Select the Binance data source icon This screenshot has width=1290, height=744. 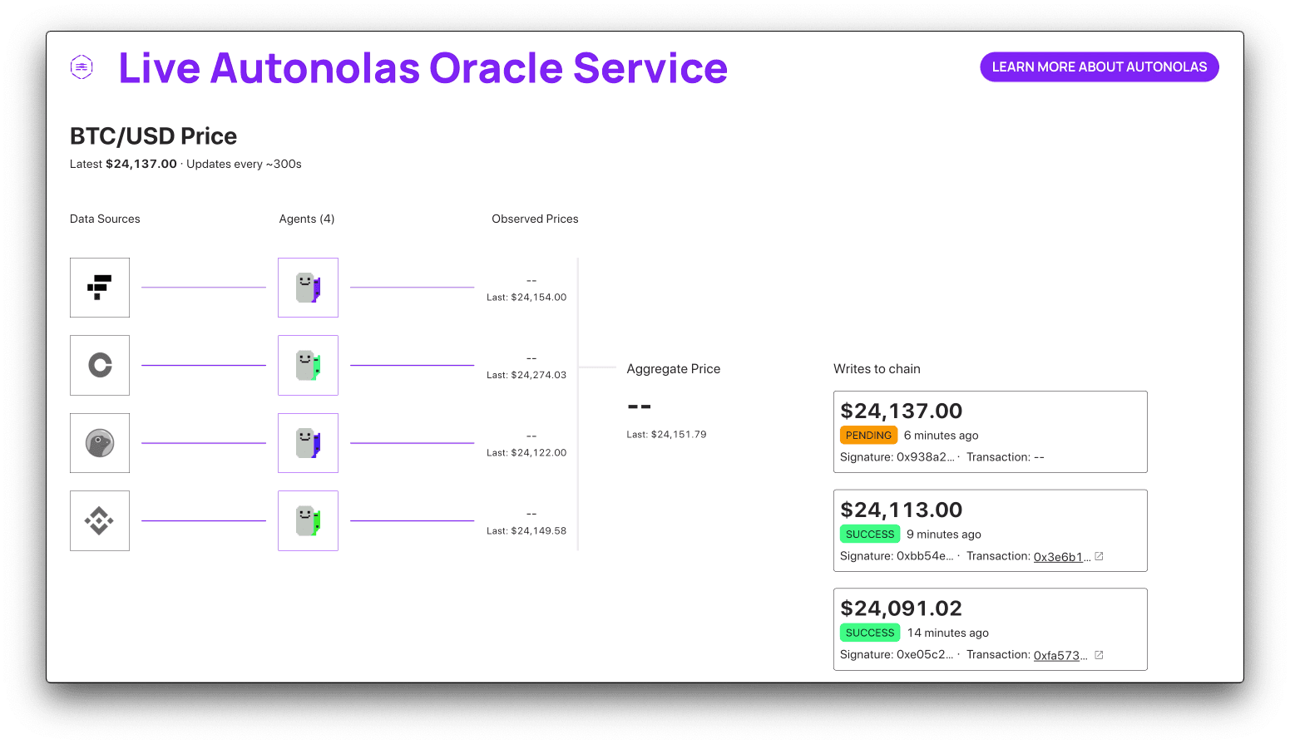click(100, 521)
